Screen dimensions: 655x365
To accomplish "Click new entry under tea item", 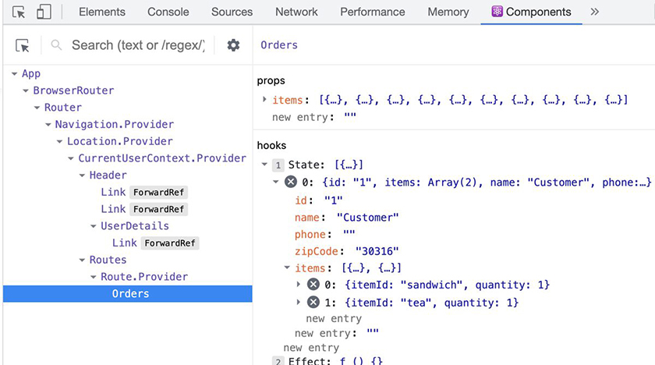I will click(334, 319).
